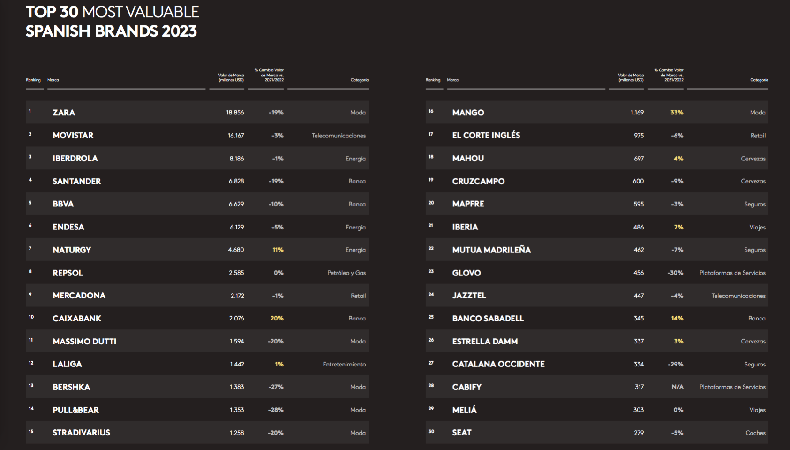Screen dimensions: 790x450
Task: Select Movistar's brand value 16.167
Action: pyautogui.click(x=236, y=136)
